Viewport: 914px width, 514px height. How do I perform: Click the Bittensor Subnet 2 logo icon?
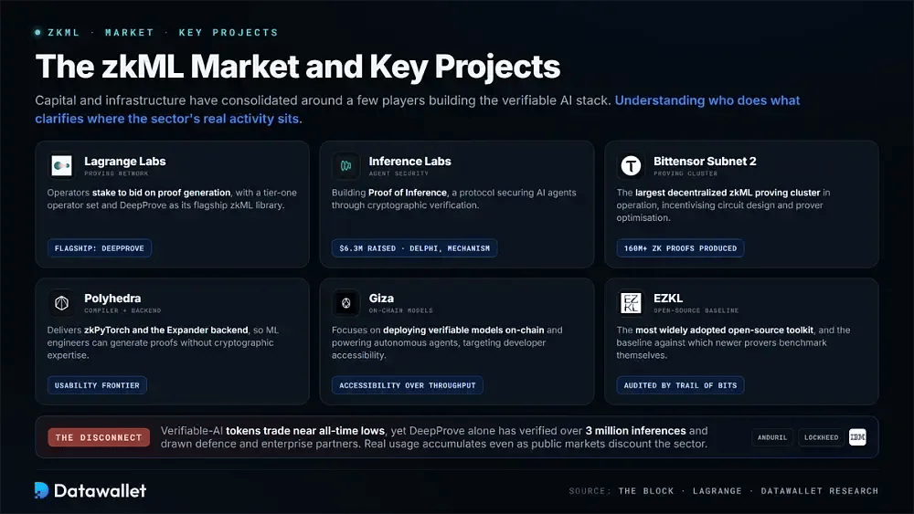(630, 166)
